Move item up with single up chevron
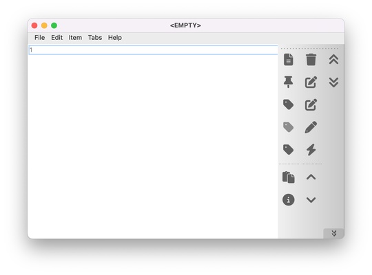372x275 pixels. 311,177
